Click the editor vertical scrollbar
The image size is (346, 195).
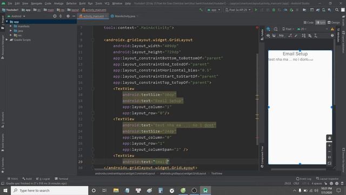pos(257,100)
